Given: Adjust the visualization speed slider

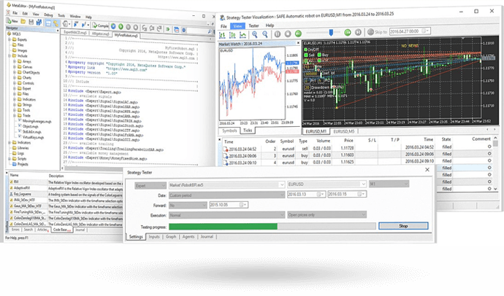Looking at the screenshot, I should point(331,32).
